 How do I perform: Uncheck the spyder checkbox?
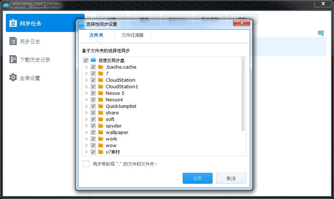93,126
